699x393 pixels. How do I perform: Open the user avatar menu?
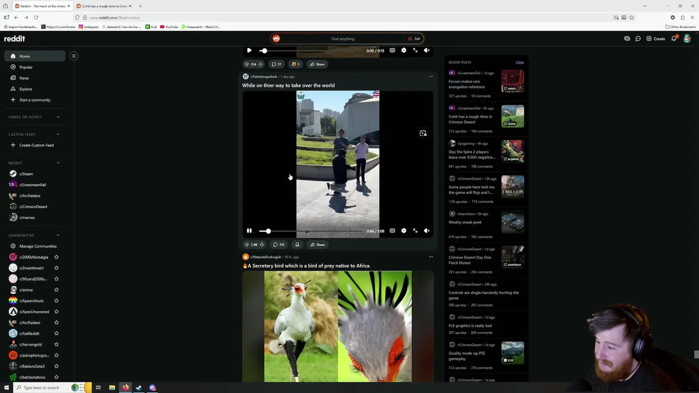pyautogui.click(x=687, y=39)
